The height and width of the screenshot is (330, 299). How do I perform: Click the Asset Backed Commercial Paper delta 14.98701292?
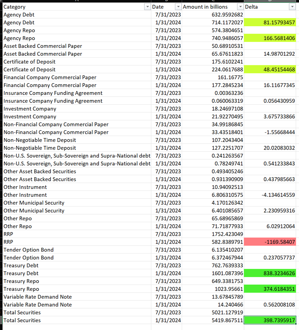coord(270,54)
